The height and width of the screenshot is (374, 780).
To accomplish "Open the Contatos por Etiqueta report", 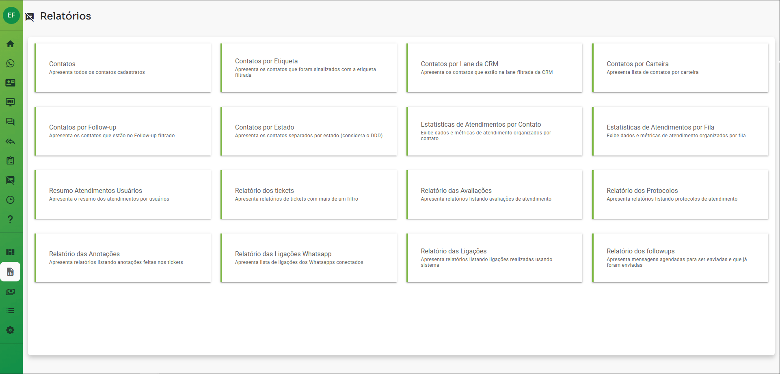I will click(309, 68).
